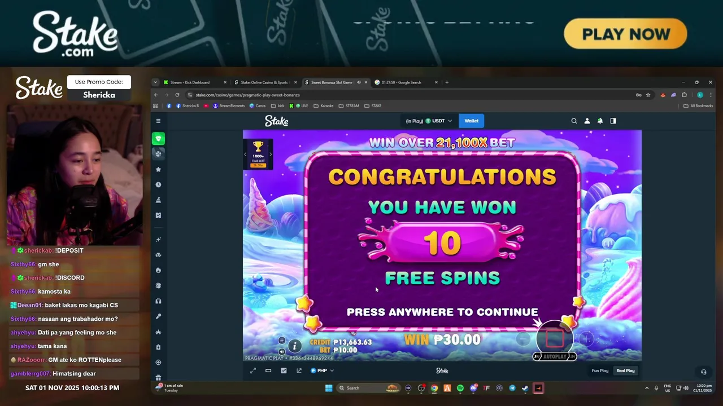The height and width of the screenshot is (406, 723).
Task: Click the Chrome address bar URL
Action: point(247,95)
